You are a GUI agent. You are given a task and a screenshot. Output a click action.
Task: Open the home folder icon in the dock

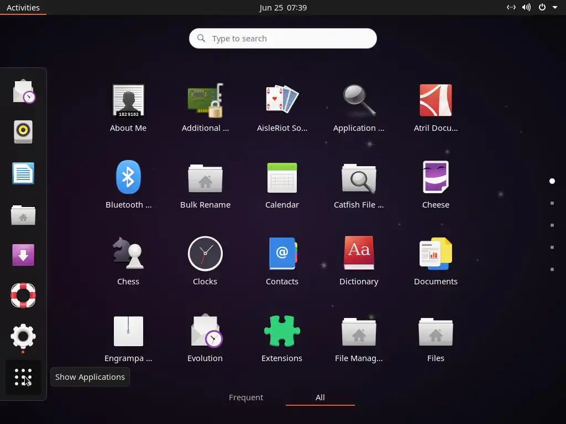tap(23, 215)
